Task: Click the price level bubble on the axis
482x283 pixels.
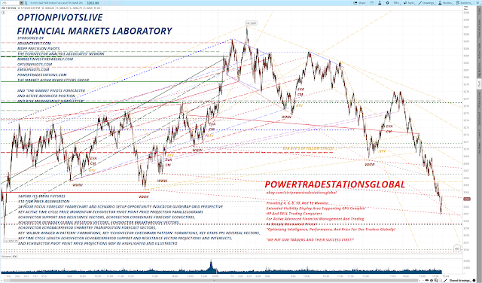Action: (x=467, y=199)
